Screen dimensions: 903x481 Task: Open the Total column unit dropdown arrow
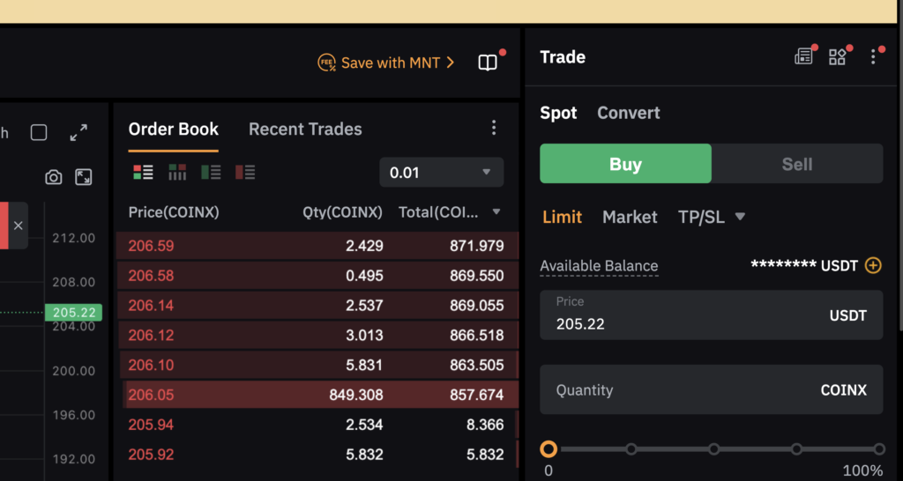tap(496, 212)
